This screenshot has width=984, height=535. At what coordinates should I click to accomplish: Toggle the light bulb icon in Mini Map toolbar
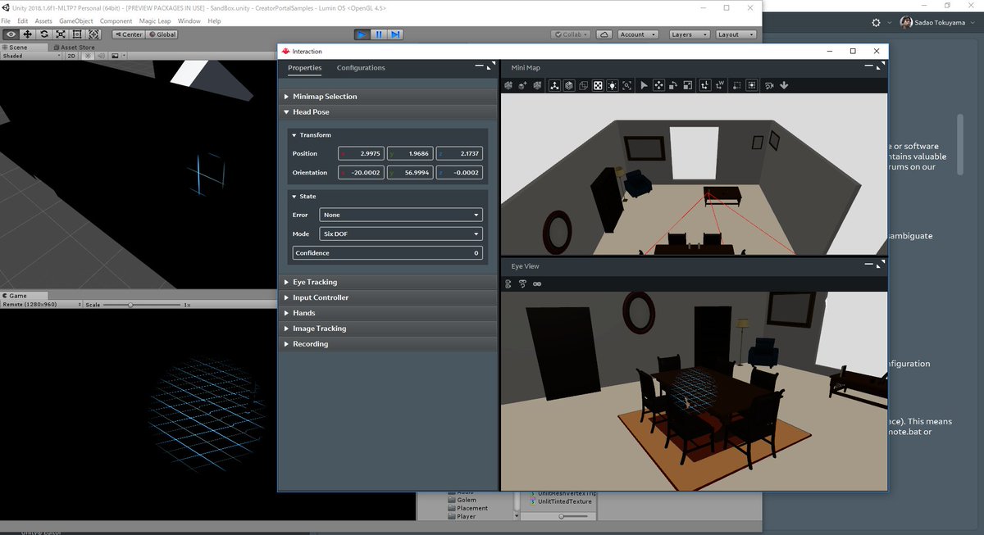click(613, 85)
